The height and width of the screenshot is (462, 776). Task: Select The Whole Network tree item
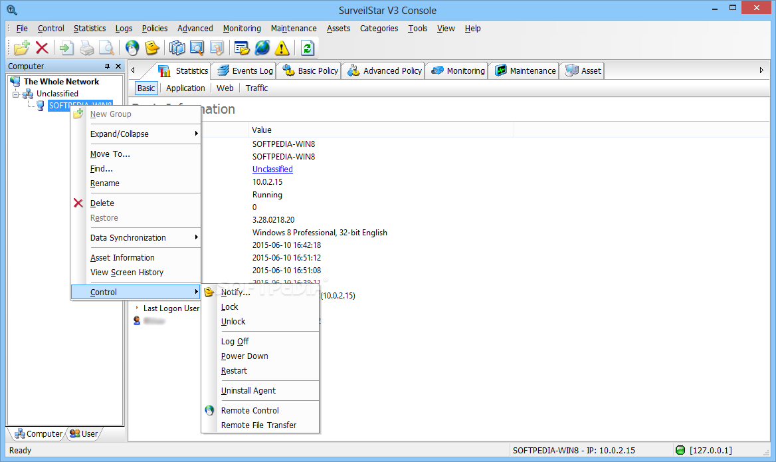[x=61, y=82]
